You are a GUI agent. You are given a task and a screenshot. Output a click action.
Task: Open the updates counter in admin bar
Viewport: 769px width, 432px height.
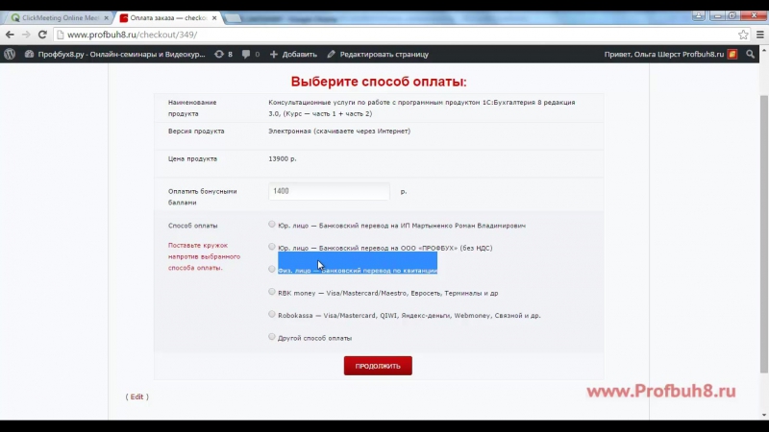[224, 55]
